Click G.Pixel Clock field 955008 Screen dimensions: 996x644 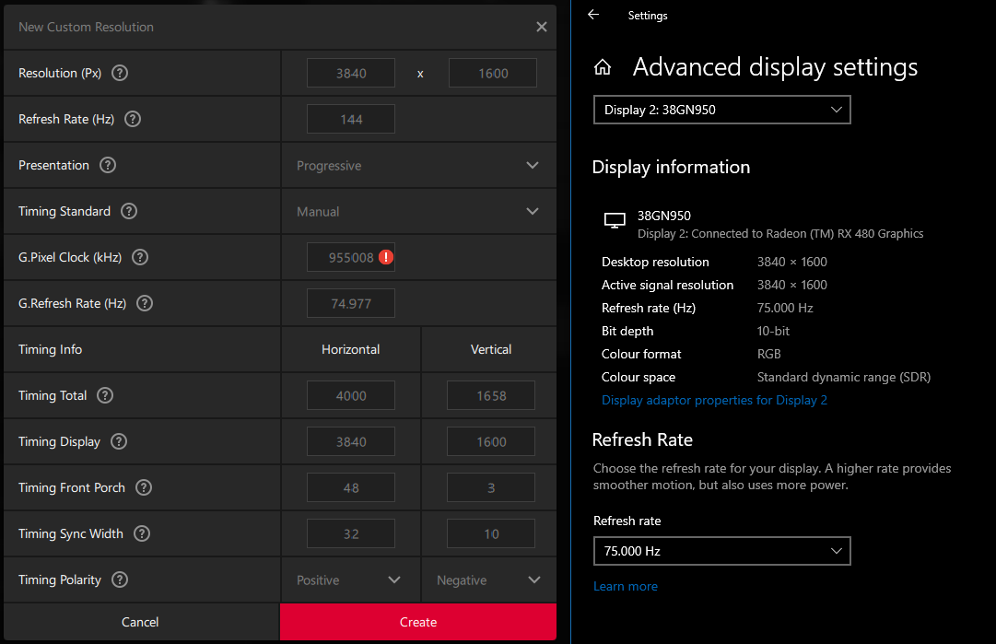click(x=351, y=257)
